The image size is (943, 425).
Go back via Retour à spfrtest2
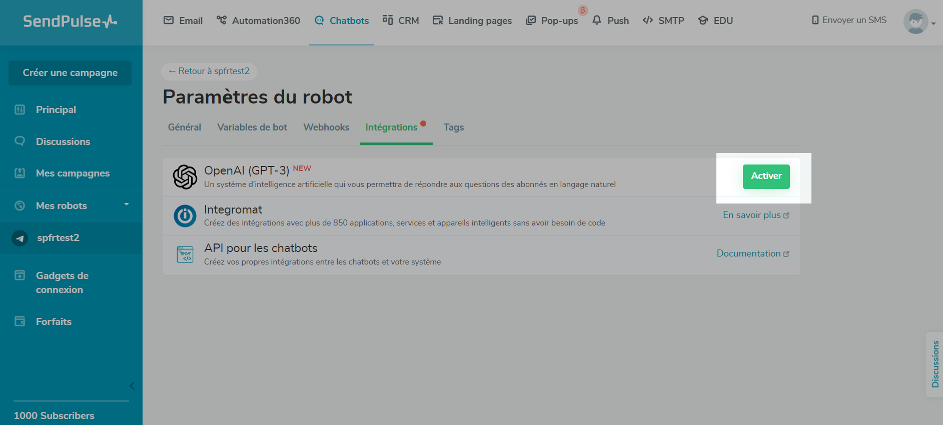pos(209,71)
